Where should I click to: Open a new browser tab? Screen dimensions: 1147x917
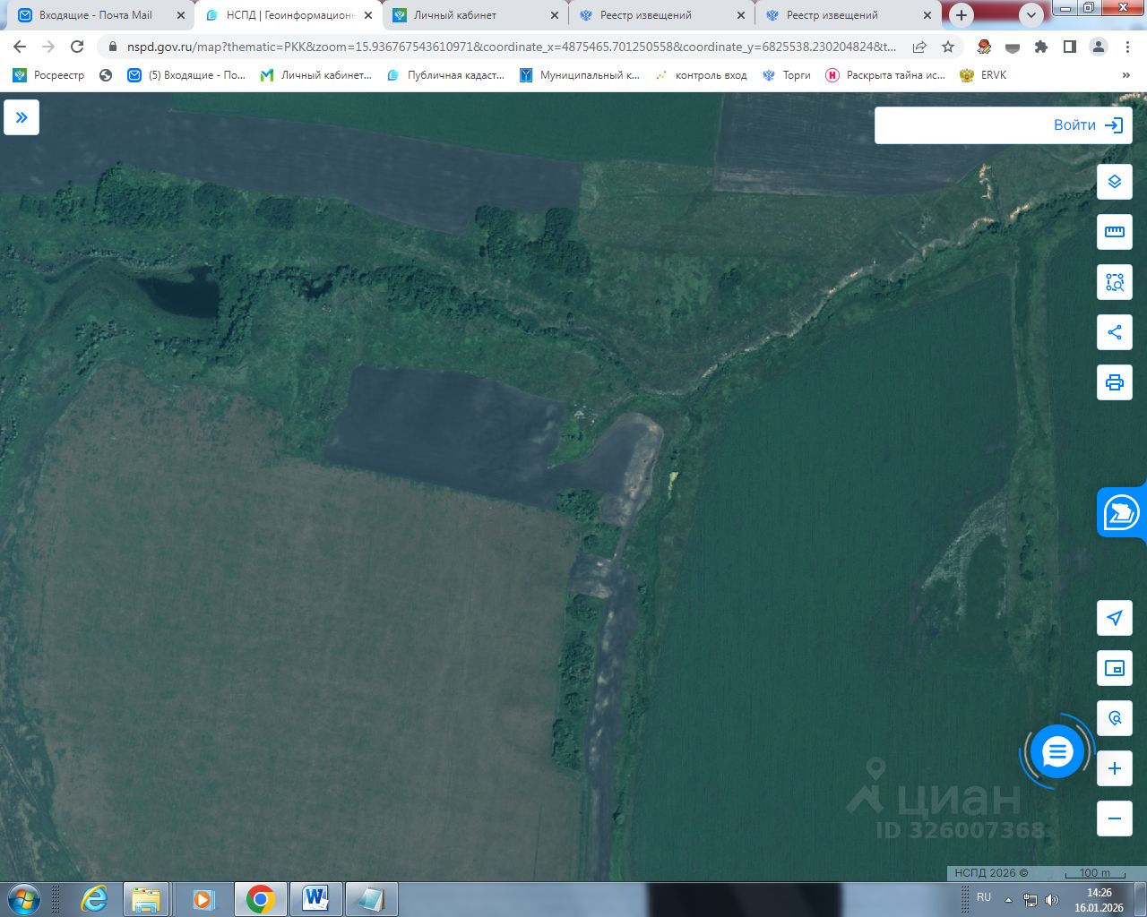[962, 15]
